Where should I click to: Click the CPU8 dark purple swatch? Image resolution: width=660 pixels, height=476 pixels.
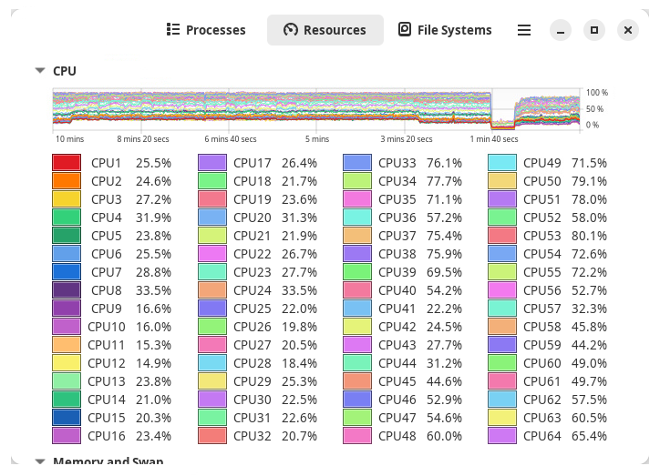(67, 290)
